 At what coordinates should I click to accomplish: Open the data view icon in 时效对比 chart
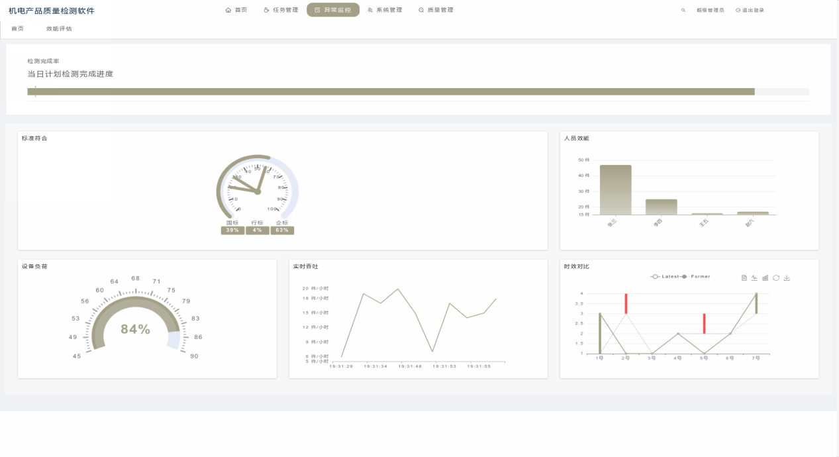[x=744, y=278]
